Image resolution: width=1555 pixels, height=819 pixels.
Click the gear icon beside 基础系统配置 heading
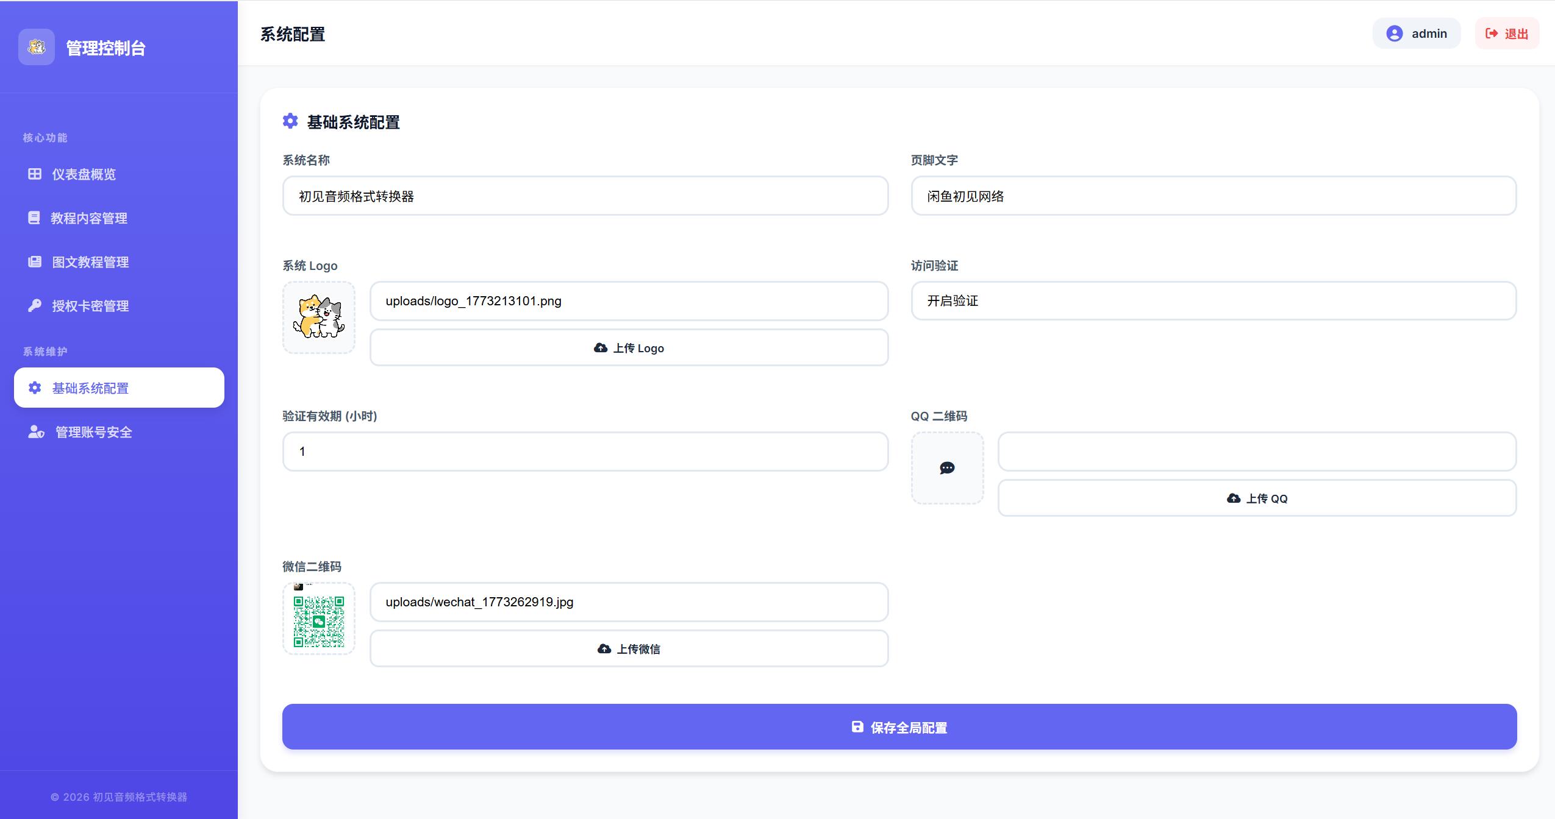point(290,121)
